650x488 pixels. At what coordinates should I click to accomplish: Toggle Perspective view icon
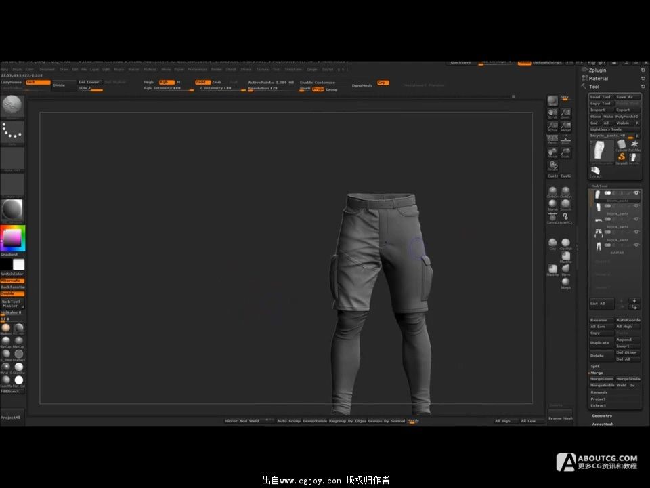click(x=552, y=140)
